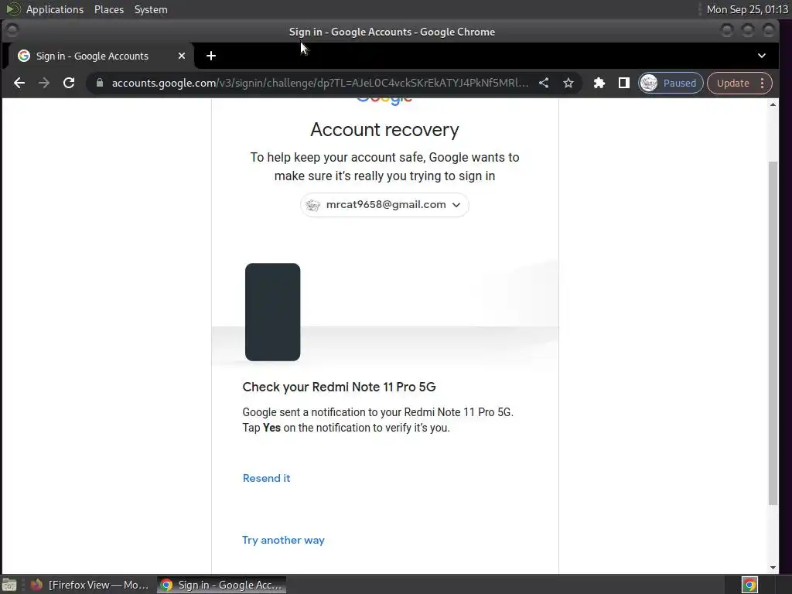Viewport: 792px width, 594px height.
Task: Click the Update Chrome button
Action: pos(732,83)
